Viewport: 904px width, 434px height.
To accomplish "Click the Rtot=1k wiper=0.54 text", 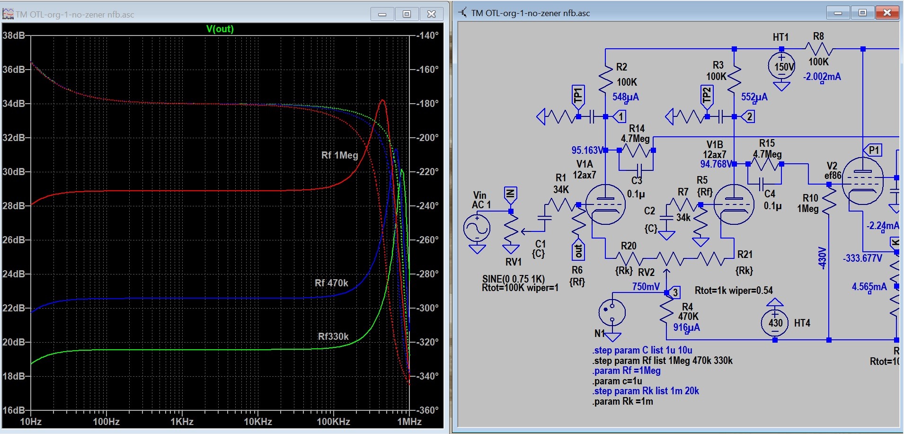I will click(734, 291).
